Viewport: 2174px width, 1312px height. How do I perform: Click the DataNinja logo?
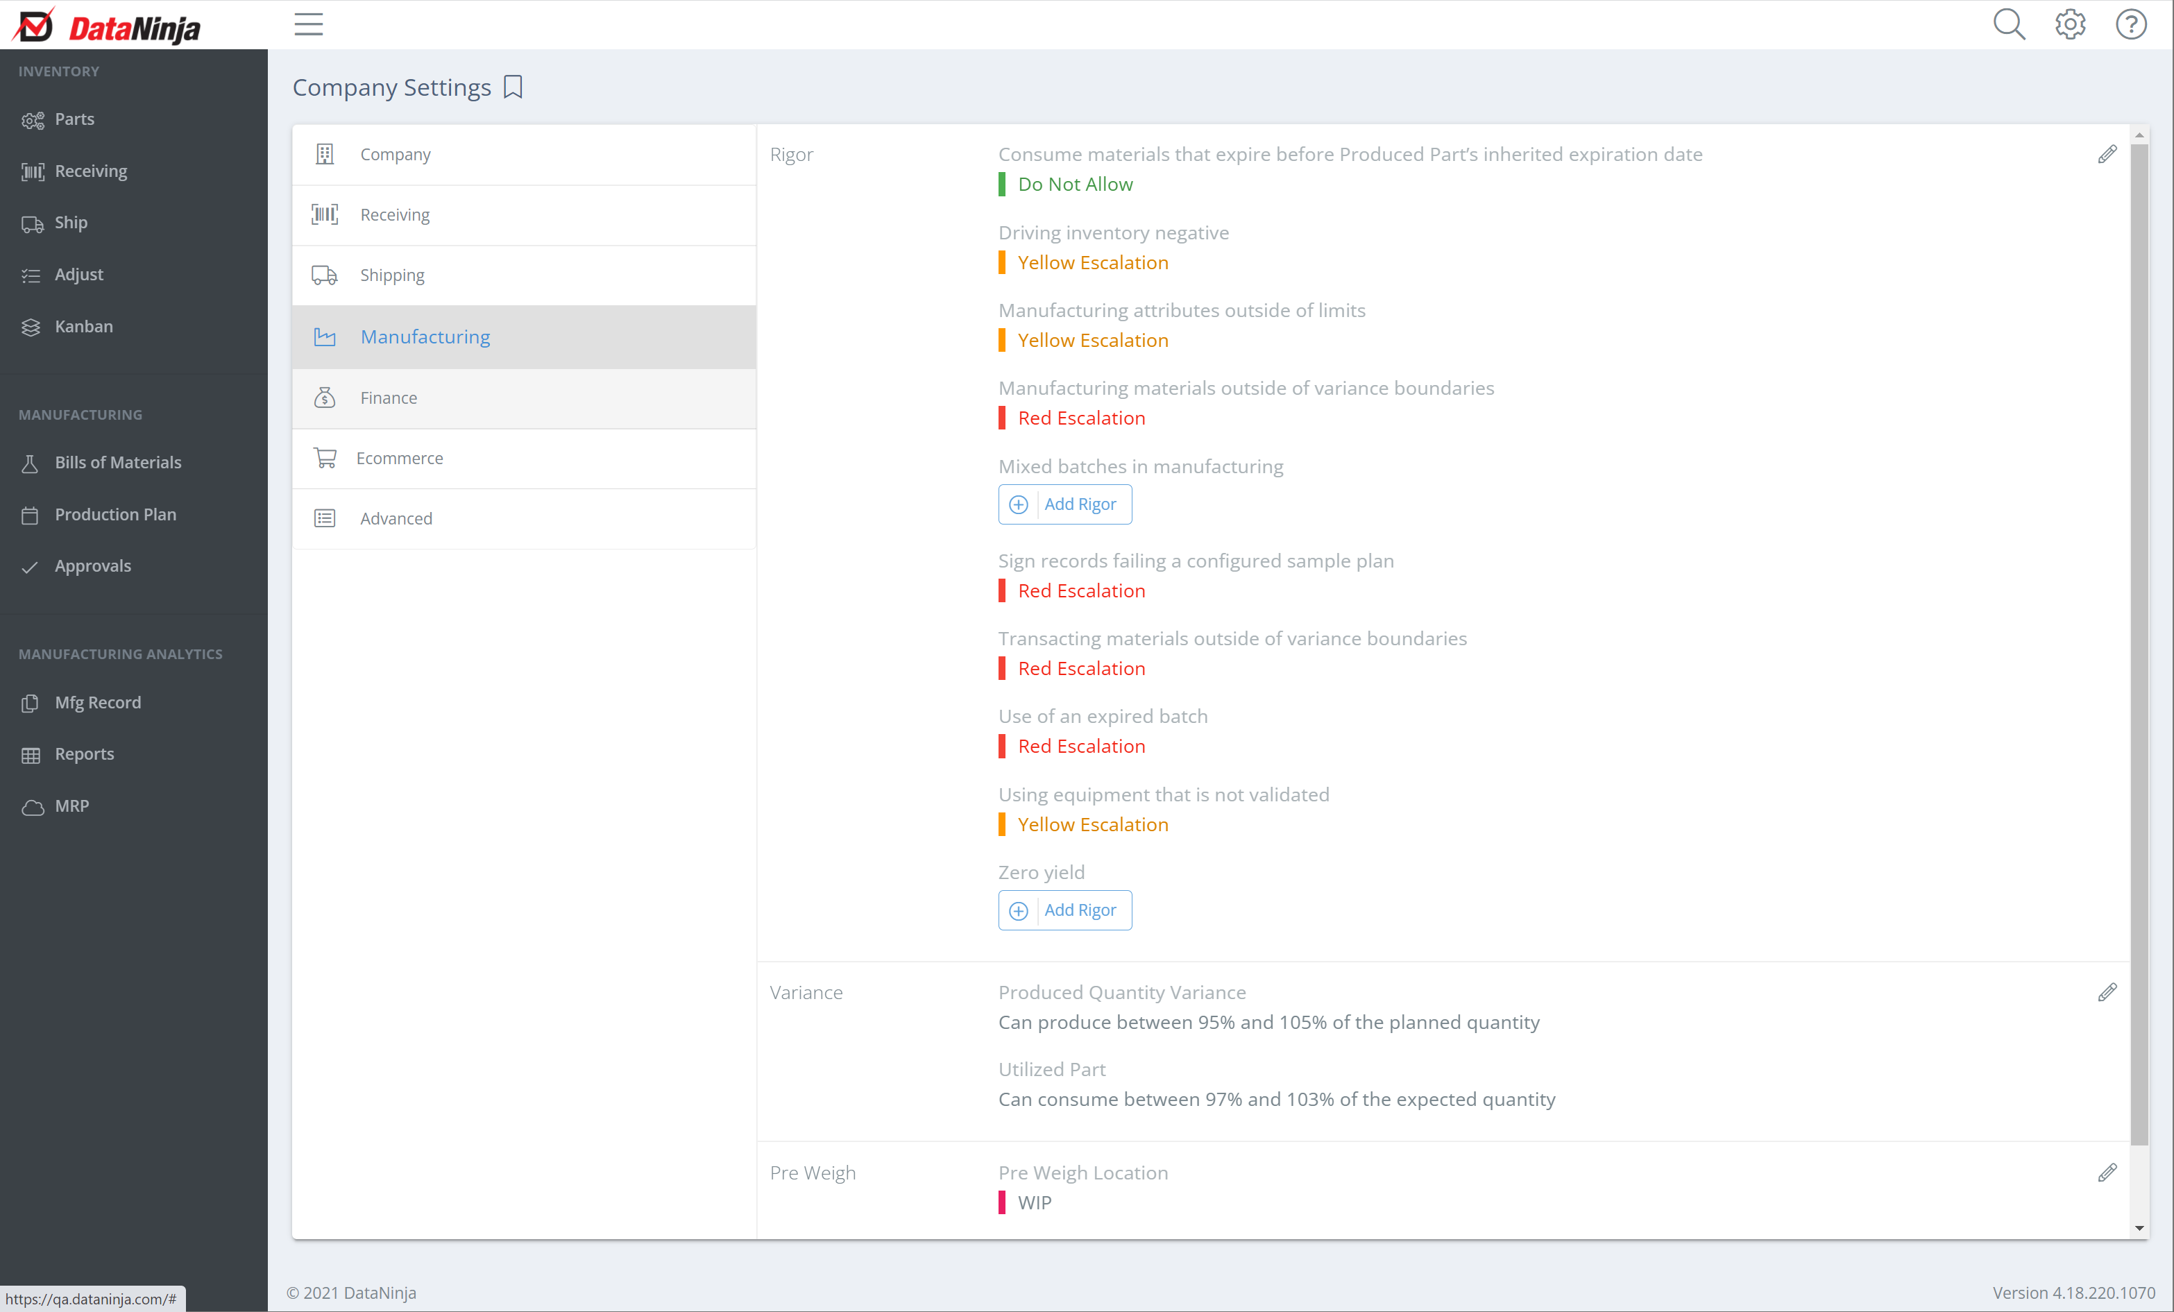click(x=107, y=26)
